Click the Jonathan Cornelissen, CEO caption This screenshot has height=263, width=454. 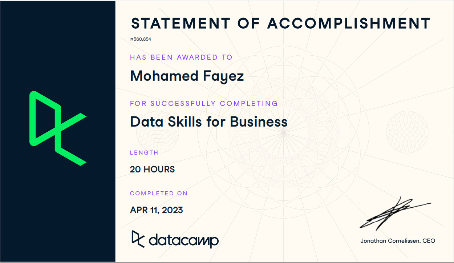[x=397, y=241]
